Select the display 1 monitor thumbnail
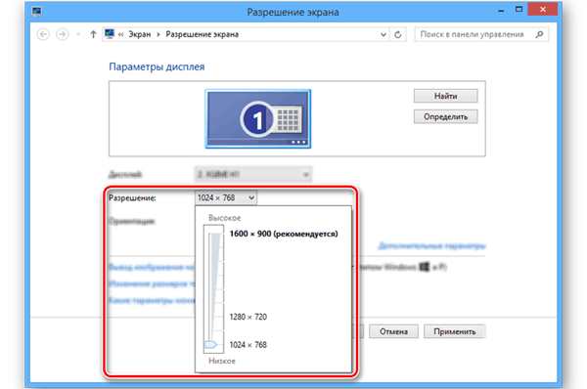The width and height of the screenshot is (587, 389). pyautogui.click(x=258, y=118)
